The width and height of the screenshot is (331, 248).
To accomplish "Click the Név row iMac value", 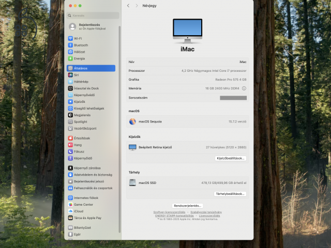I will point(243,62).
